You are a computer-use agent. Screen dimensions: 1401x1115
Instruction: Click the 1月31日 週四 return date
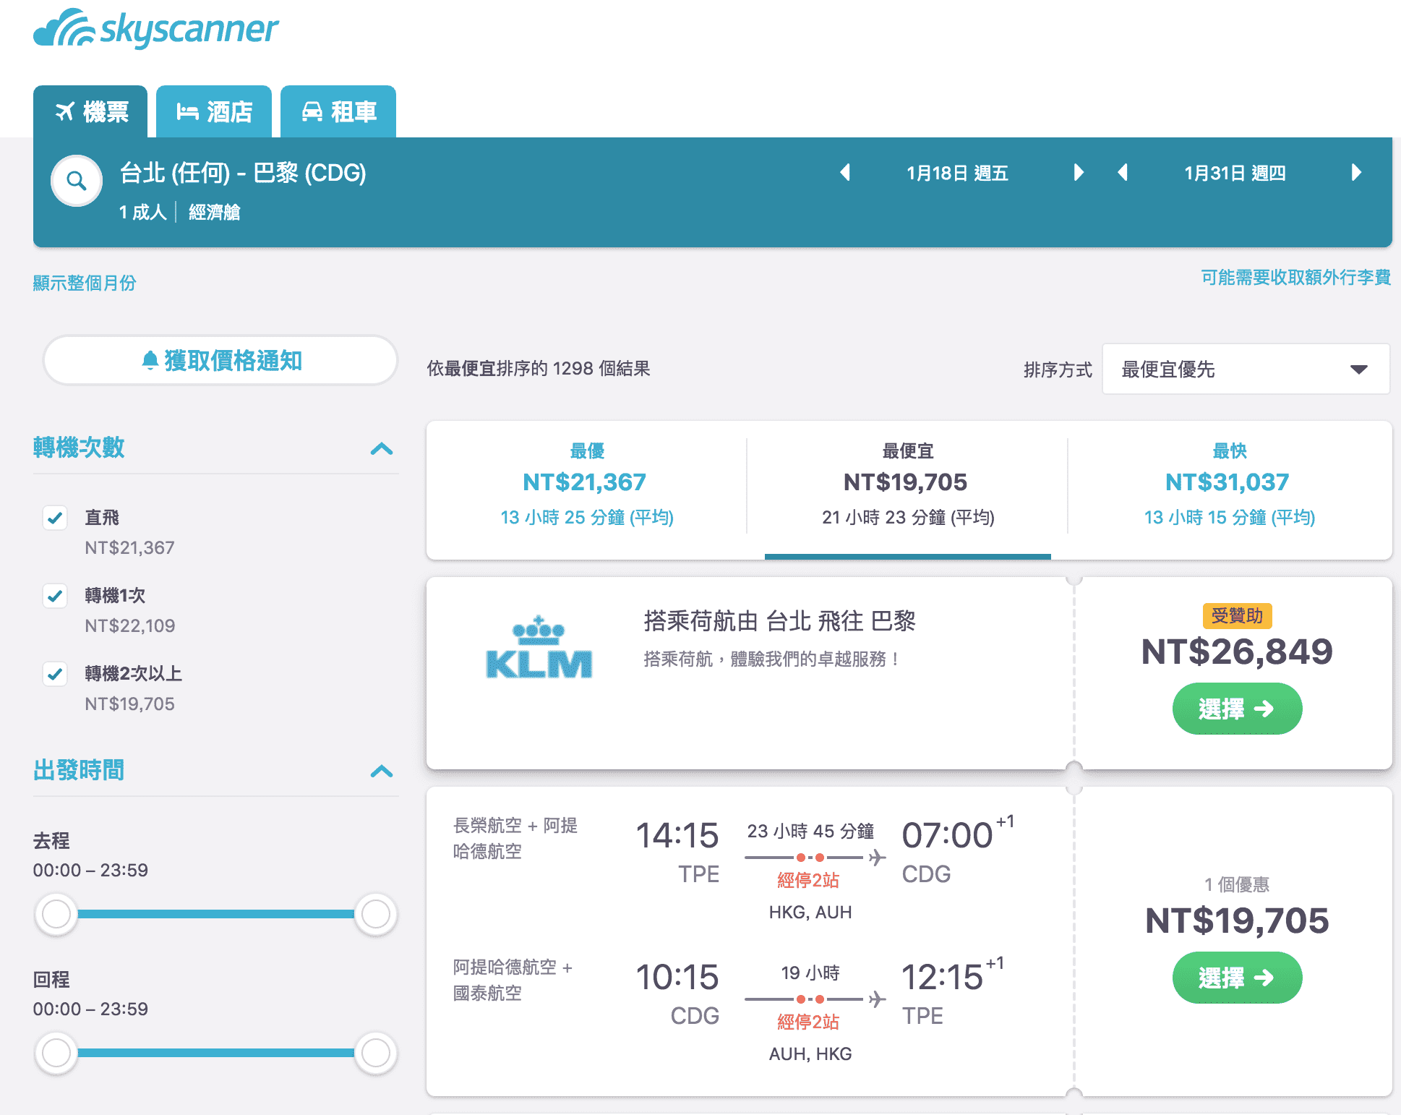[1235, 173]
